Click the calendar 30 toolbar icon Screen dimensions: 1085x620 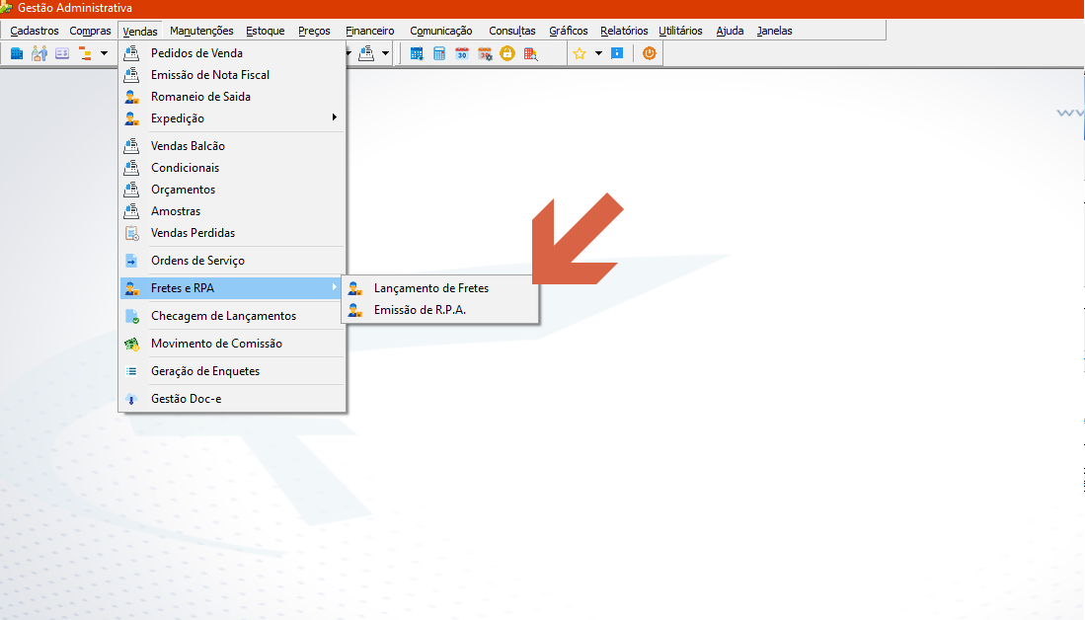coord(461,53)
